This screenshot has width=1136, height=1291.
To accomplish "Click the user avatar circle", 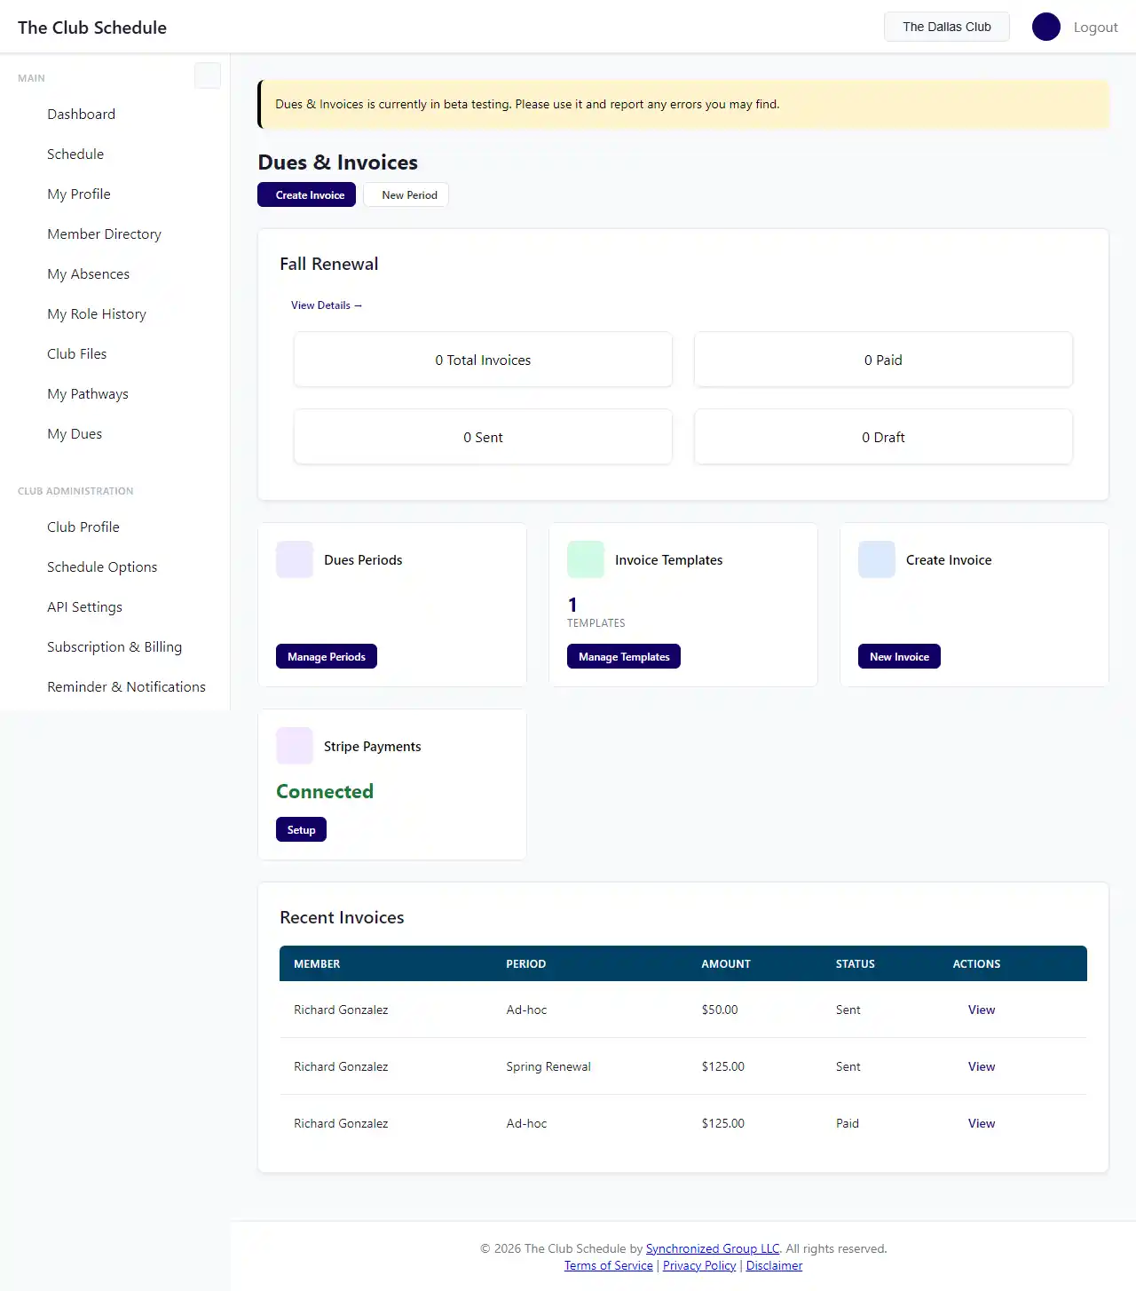I will click(x=1045, y=27).
